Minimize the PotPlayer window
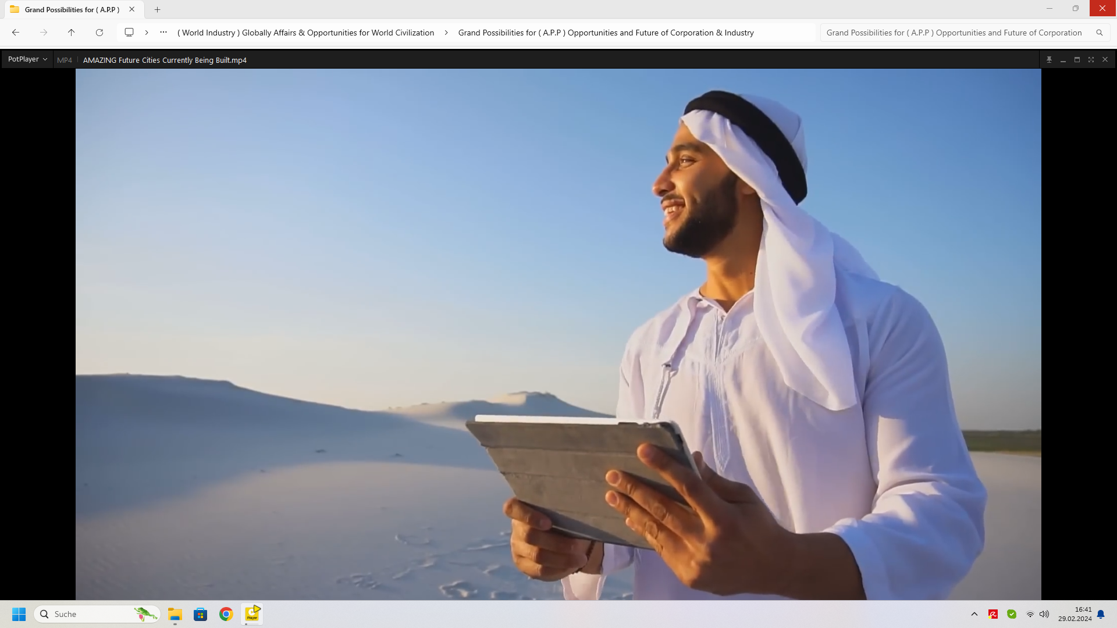 pos(1063,60)
